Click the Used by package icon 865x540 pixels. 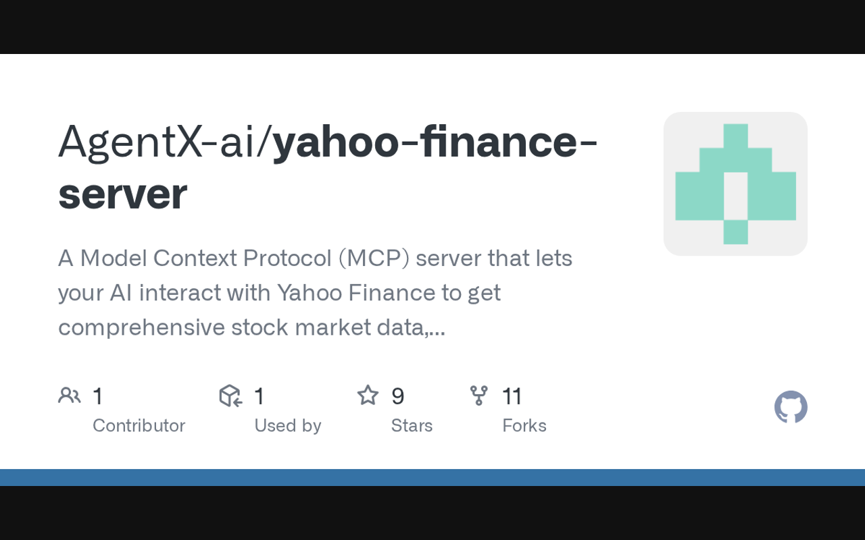(230, 396)
